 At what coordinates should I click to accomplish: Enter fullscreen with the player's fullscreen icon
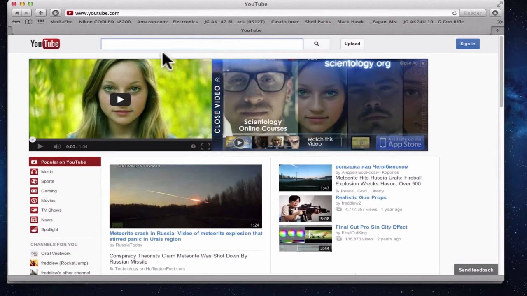[205, 146]
